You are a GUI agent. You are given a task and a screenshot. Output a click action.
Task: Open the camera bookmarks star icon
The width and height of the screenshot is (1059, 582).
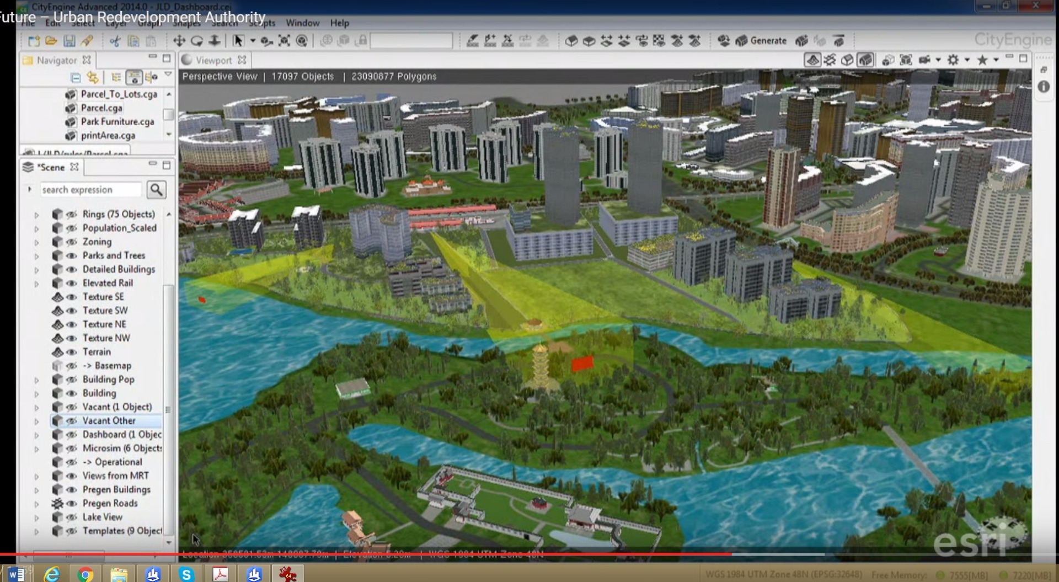982,60
